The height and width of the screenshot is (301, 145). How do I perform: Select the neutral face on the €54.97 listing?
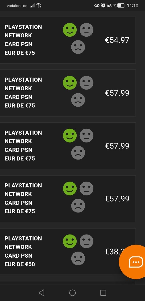[86, 30]
